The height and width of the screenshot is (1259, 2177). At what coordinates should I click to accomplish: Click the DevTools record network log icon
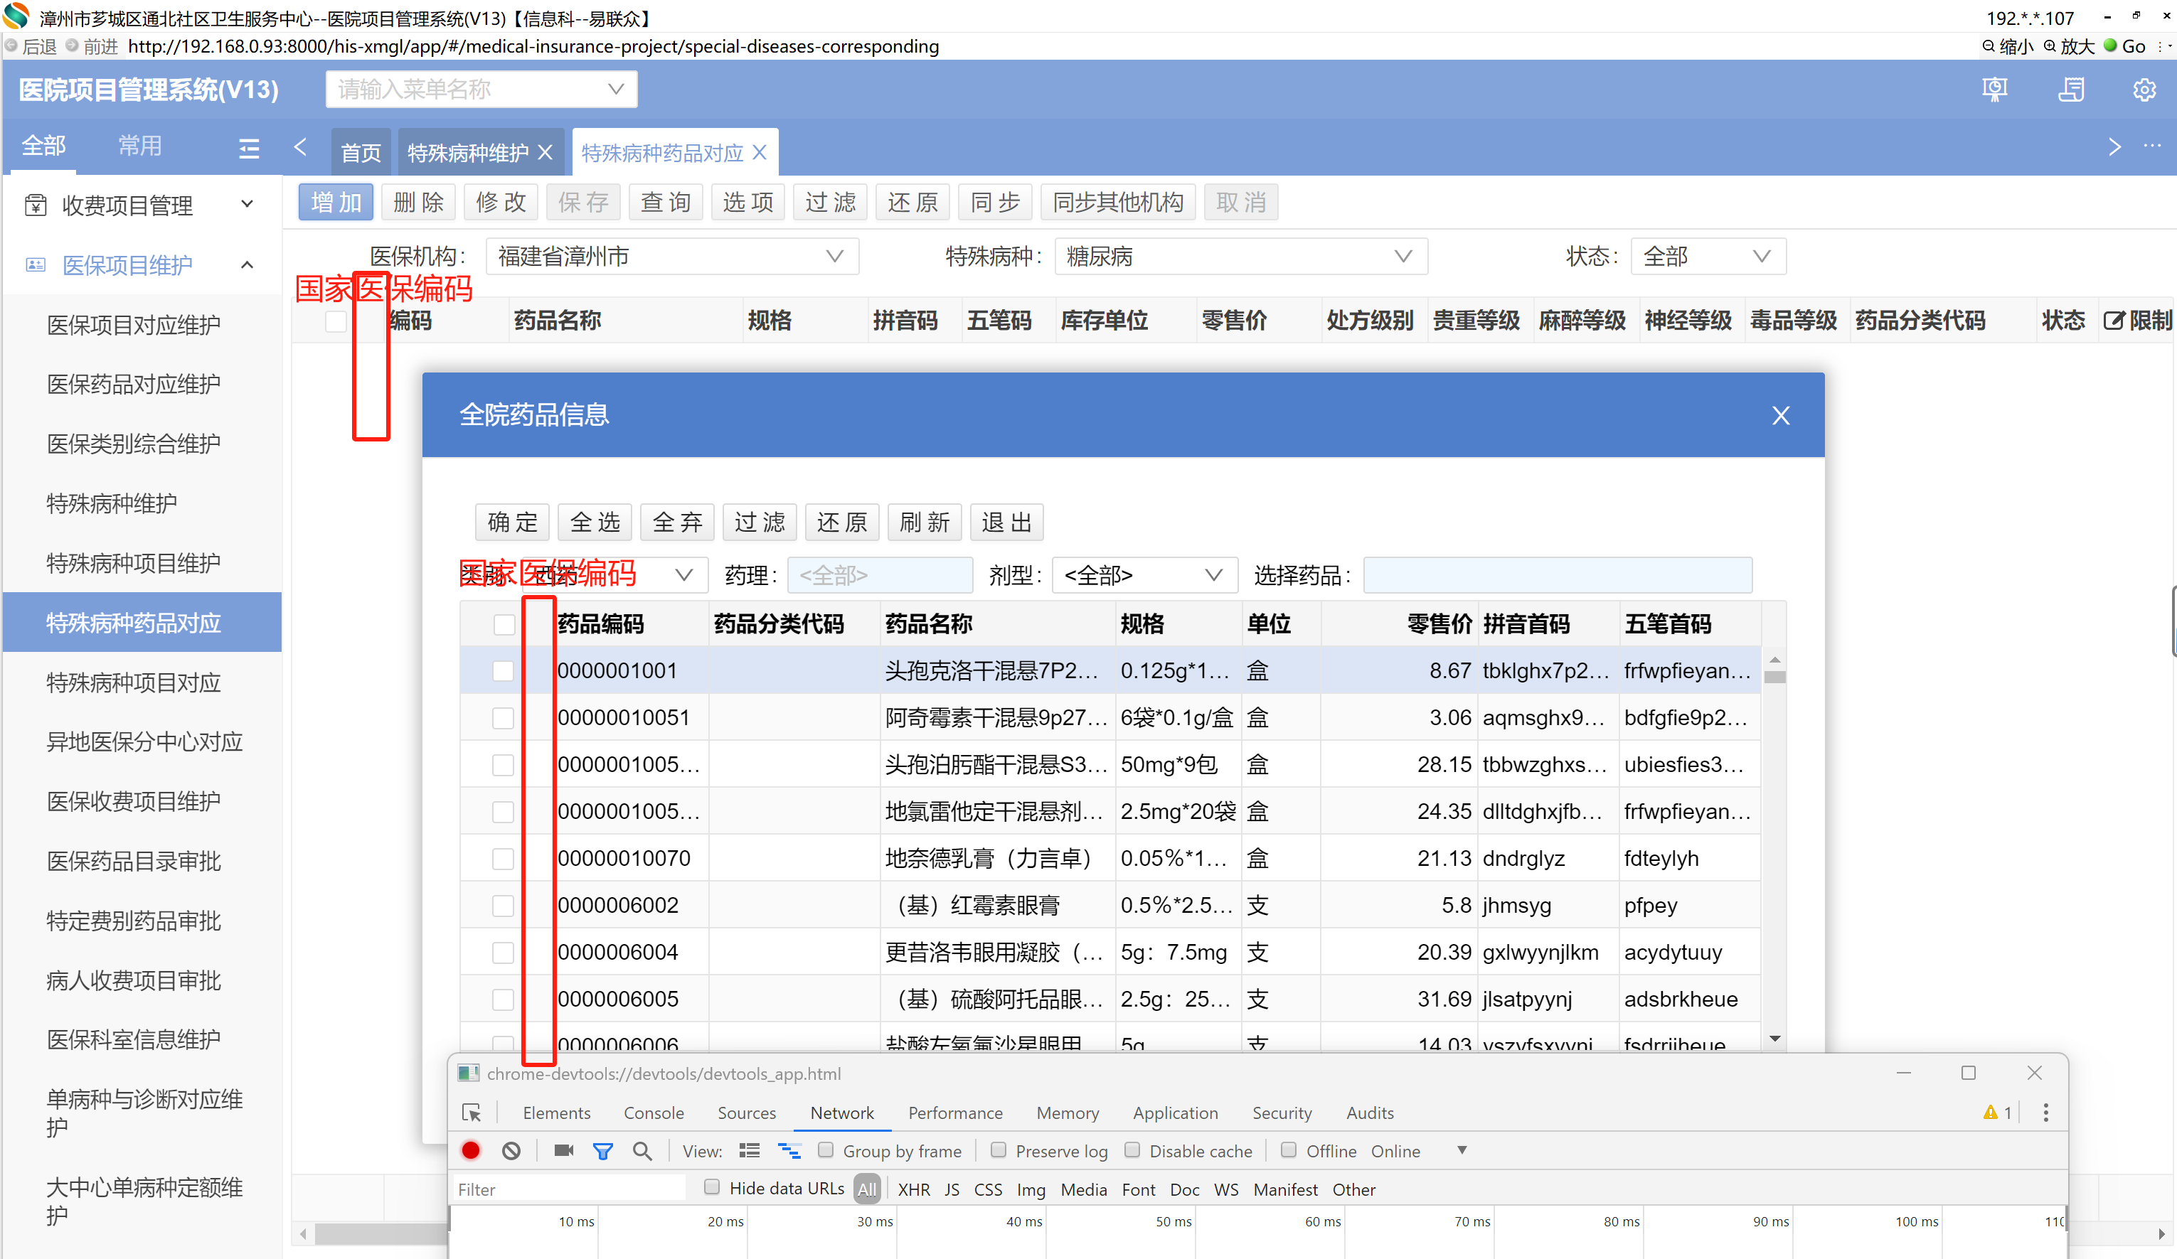(x=471, y=1150)
